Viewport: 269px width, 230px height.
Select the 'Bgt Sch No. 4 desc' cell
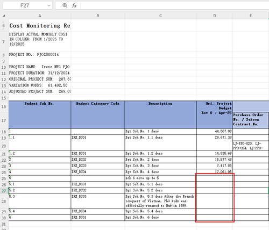(x=160, y=172)
